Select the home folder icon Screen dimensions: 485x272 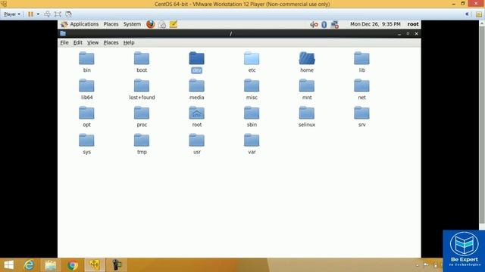[x=307, y=58]
